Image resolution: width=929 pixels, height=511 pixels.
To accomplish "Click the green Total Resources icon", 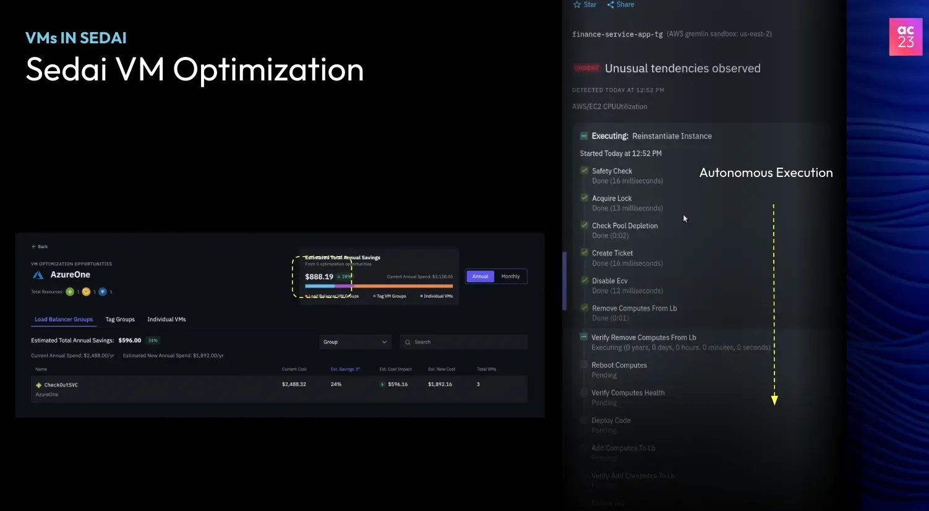I will (70, 292).
